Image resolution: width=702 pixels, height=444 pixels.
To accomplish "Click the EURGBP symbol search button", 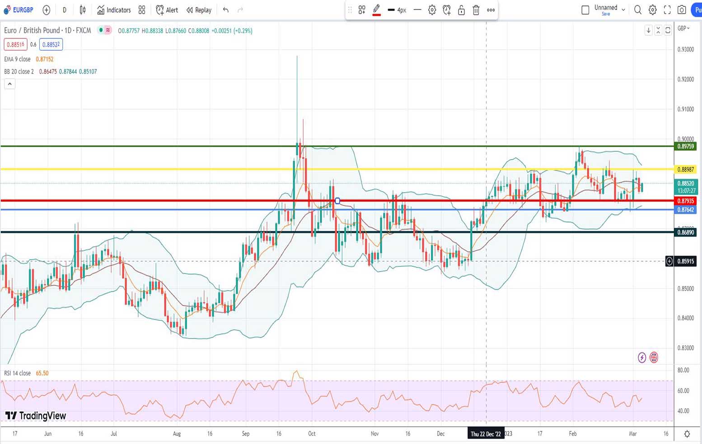I will (x=19, y=10).
